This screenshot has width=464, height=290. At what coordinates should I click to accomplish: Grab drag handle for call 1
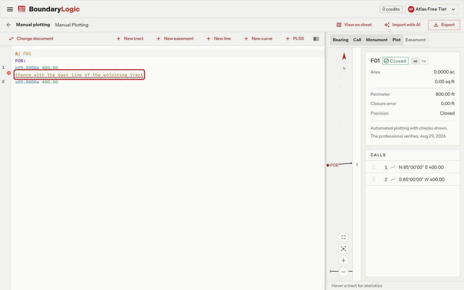373,167
